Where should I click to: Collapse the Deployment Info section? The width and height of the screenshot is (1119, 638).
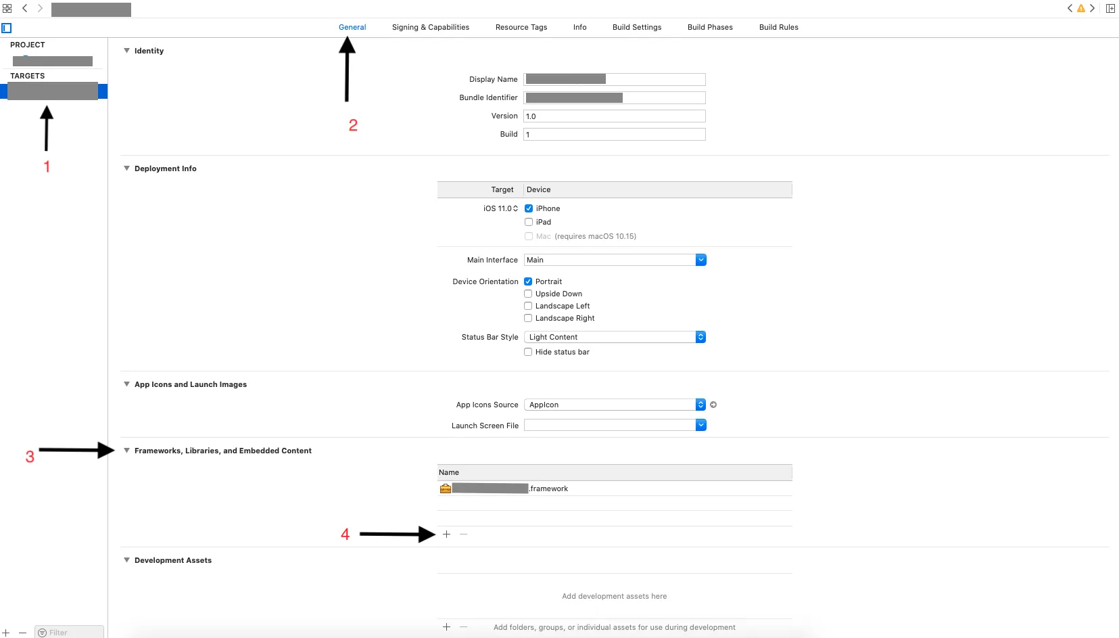pos(126,168)
